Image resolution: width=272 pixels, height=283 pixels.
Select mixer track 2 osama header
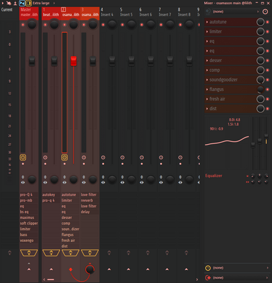71,12
